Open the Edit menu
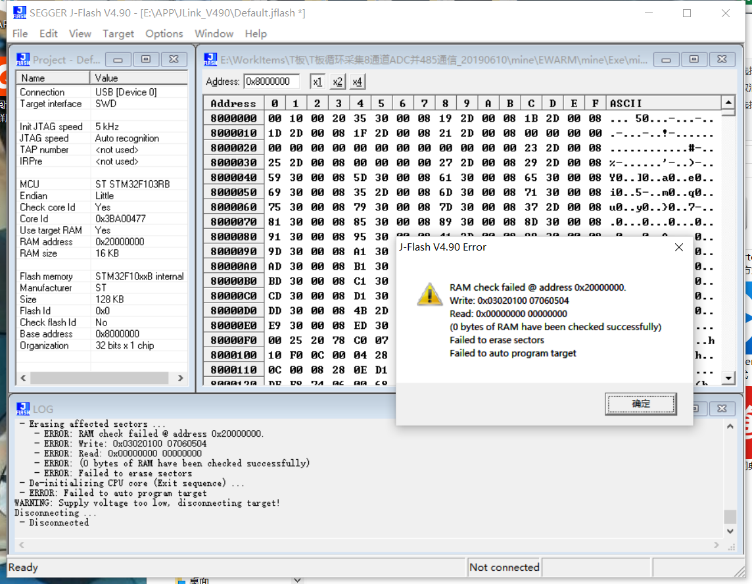 coord(49,34)
